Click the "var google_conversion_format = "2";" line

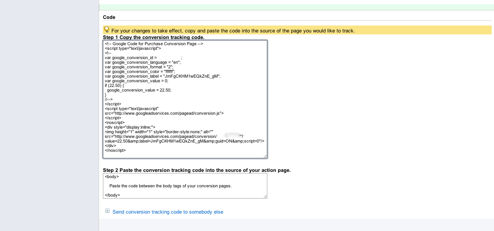pos(139,67)
